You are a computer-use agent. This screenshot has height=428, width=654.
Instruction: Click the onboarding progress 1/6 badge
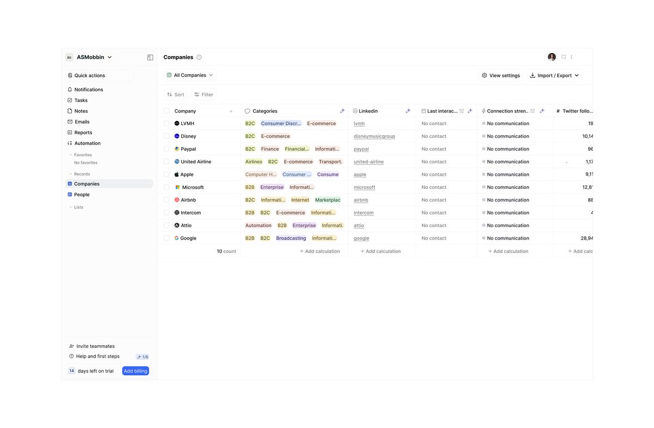pos(143,357)
